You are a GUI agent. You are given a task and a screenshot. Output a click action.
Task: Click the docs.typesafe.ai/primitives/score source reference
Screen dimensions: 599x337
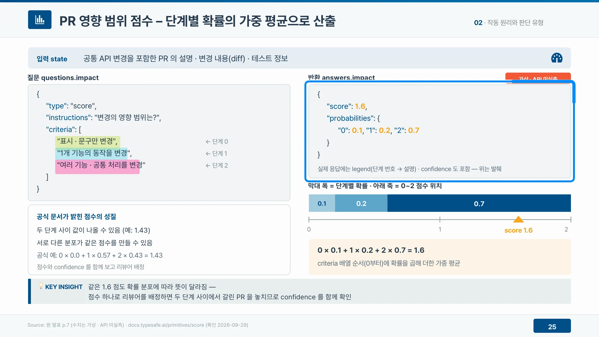coord(166,325)
